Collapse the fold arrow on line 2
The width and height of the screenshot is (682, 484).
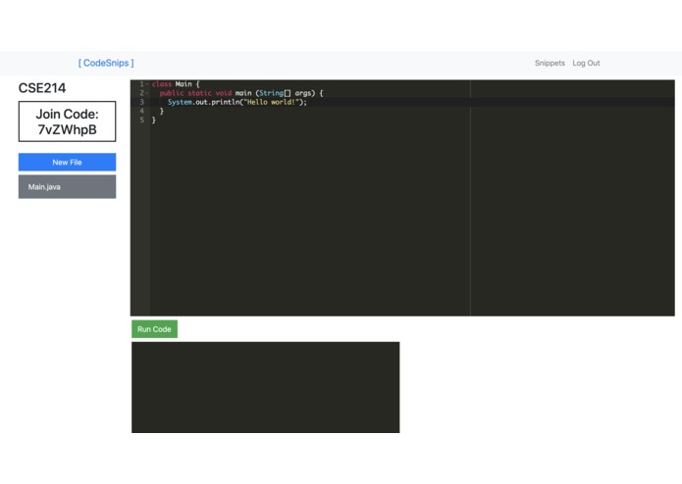[x=147, y=93]
